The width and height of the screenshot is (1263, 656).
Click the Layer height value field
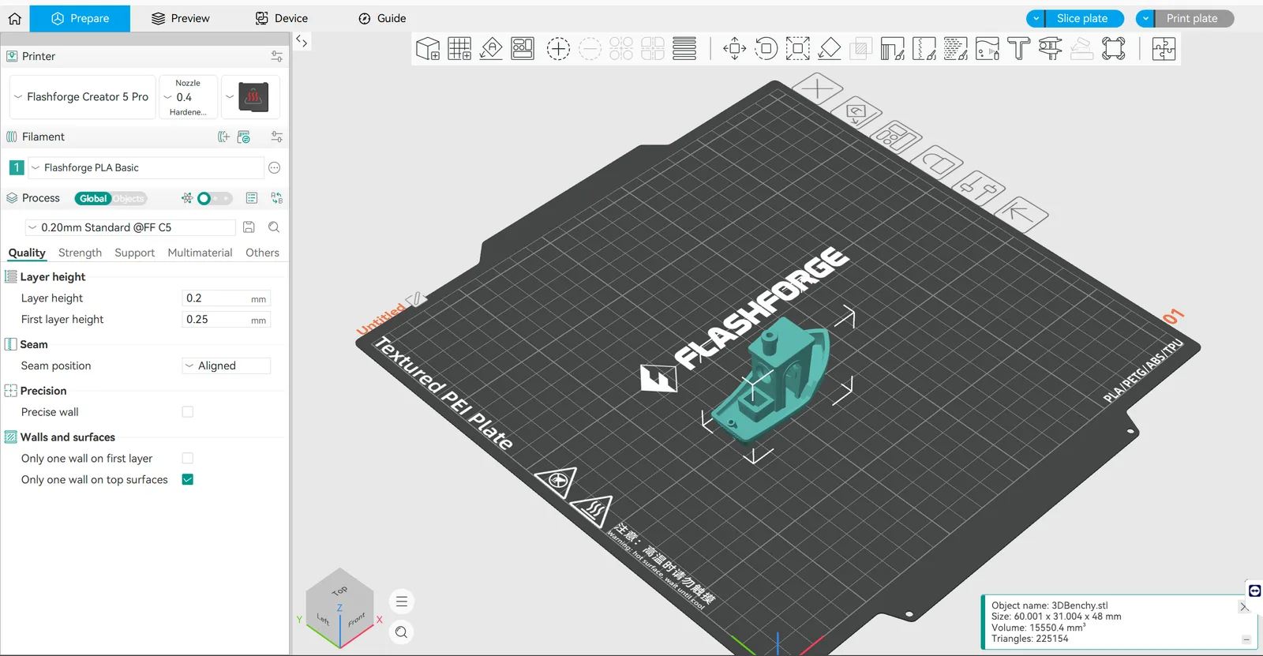227,298
